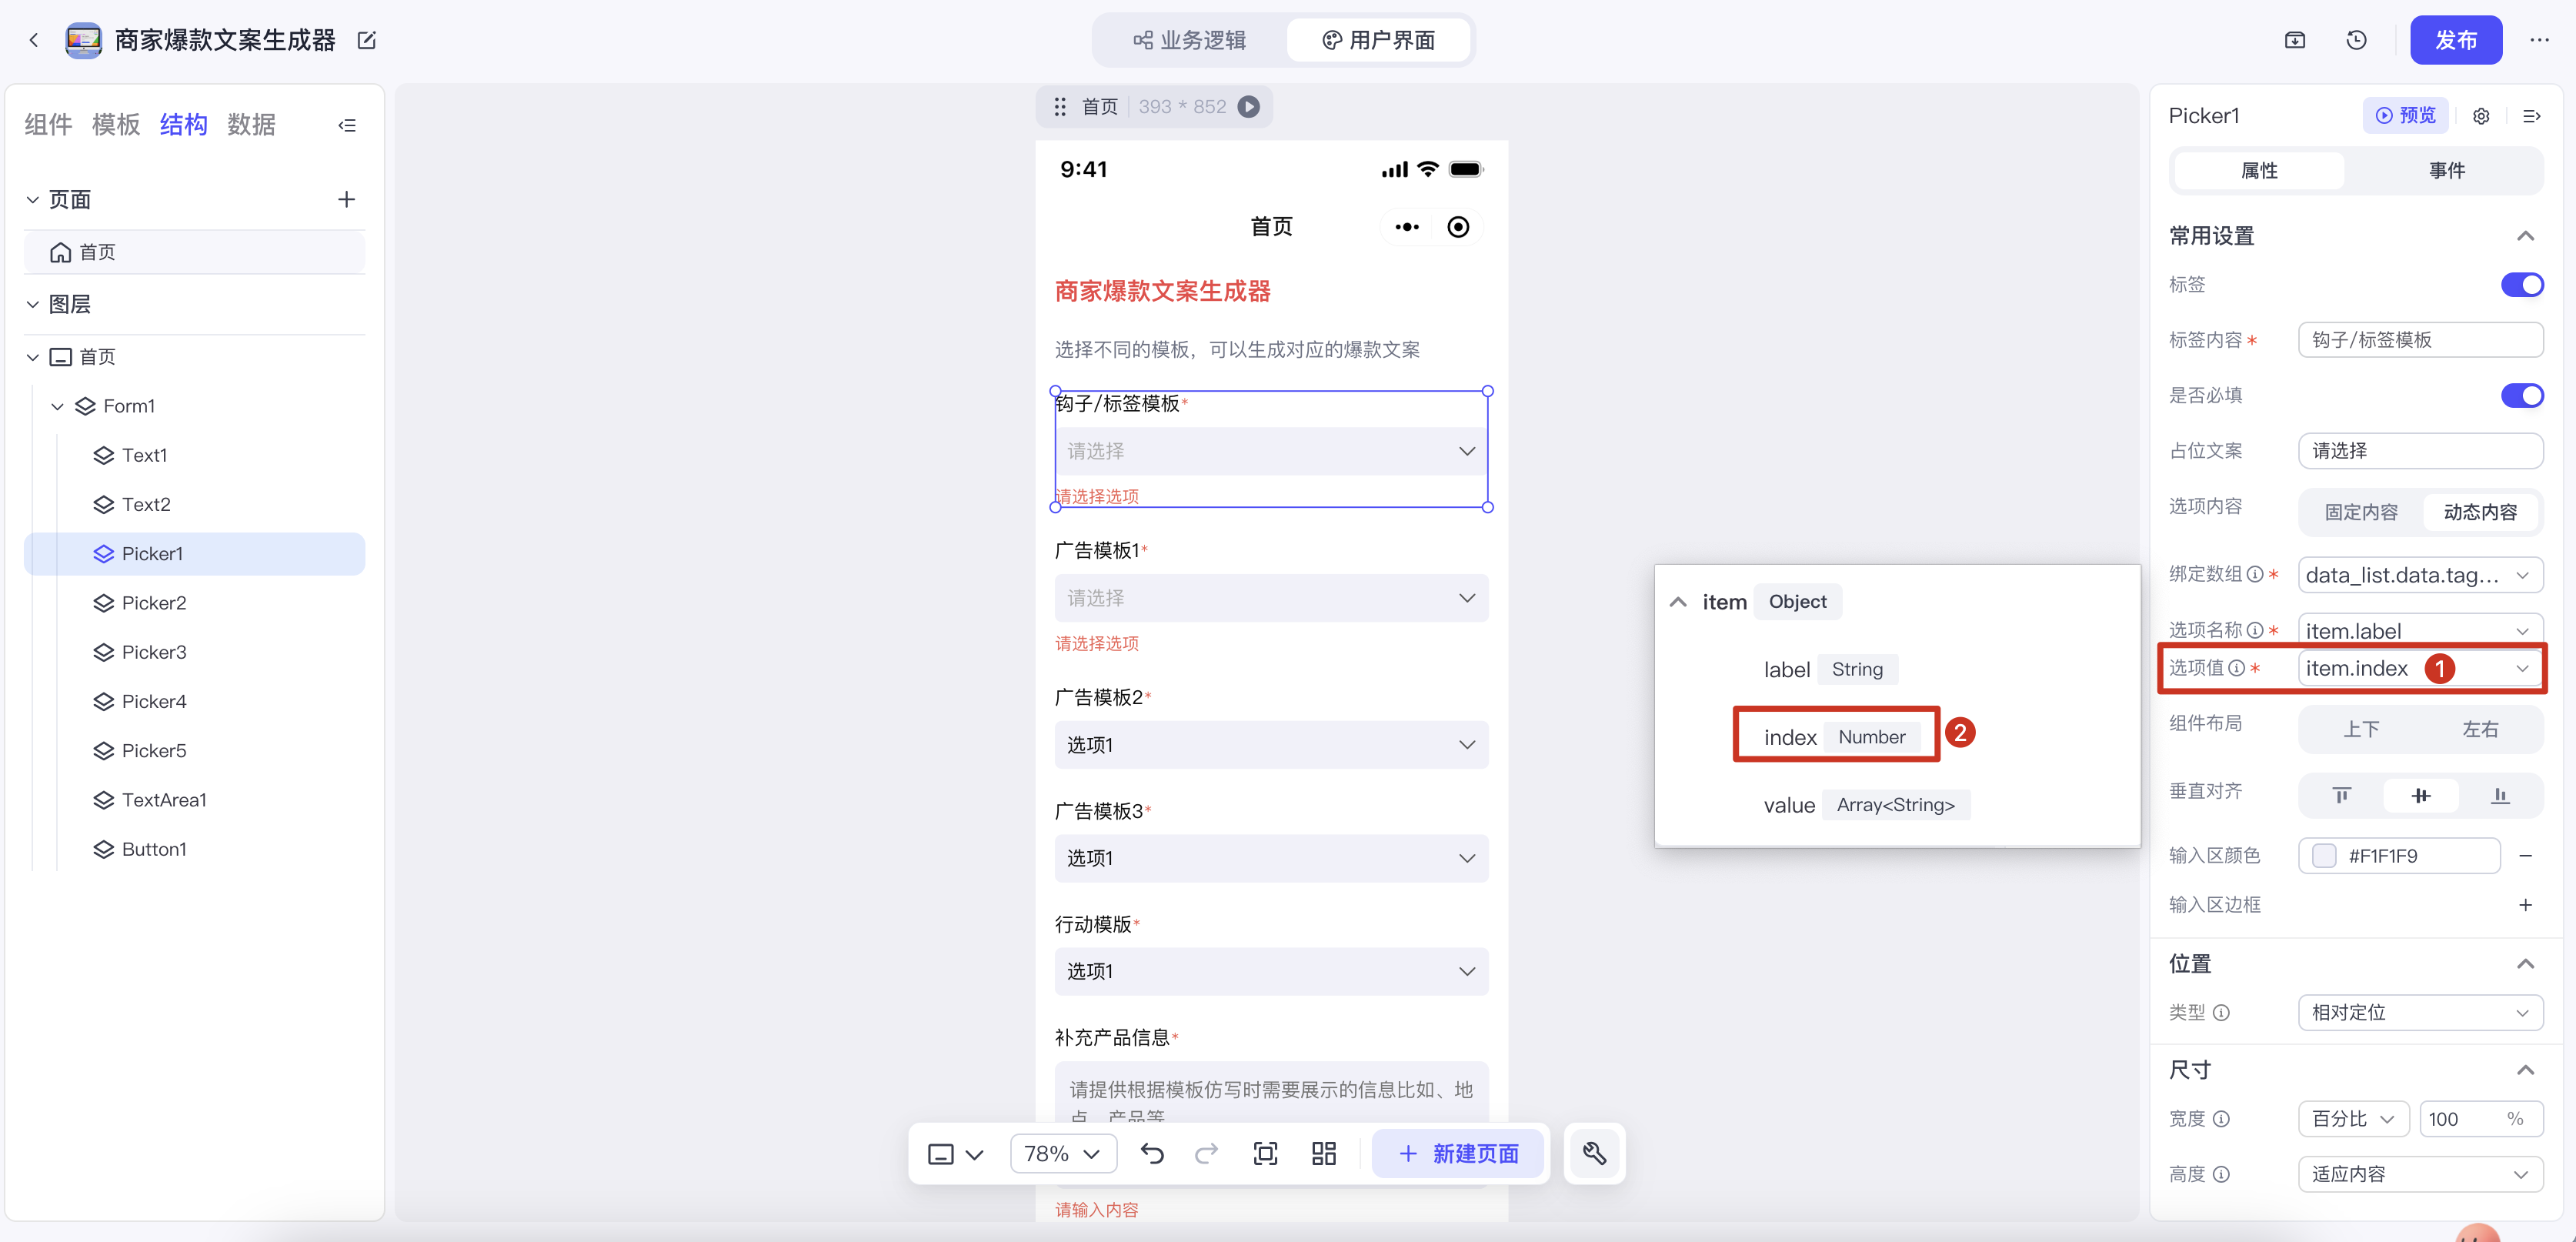The image size is (2576, 1242).
Task: Click the 发布 publish button
Action: click(x=2455, y=40)
